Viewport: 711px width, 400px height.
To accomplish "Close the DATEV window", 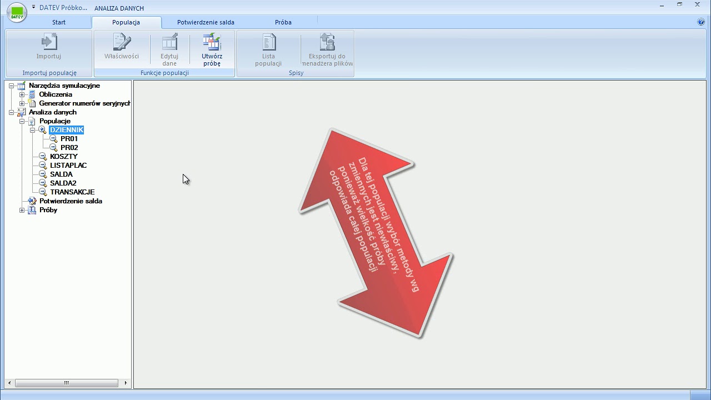I will 697,4.
